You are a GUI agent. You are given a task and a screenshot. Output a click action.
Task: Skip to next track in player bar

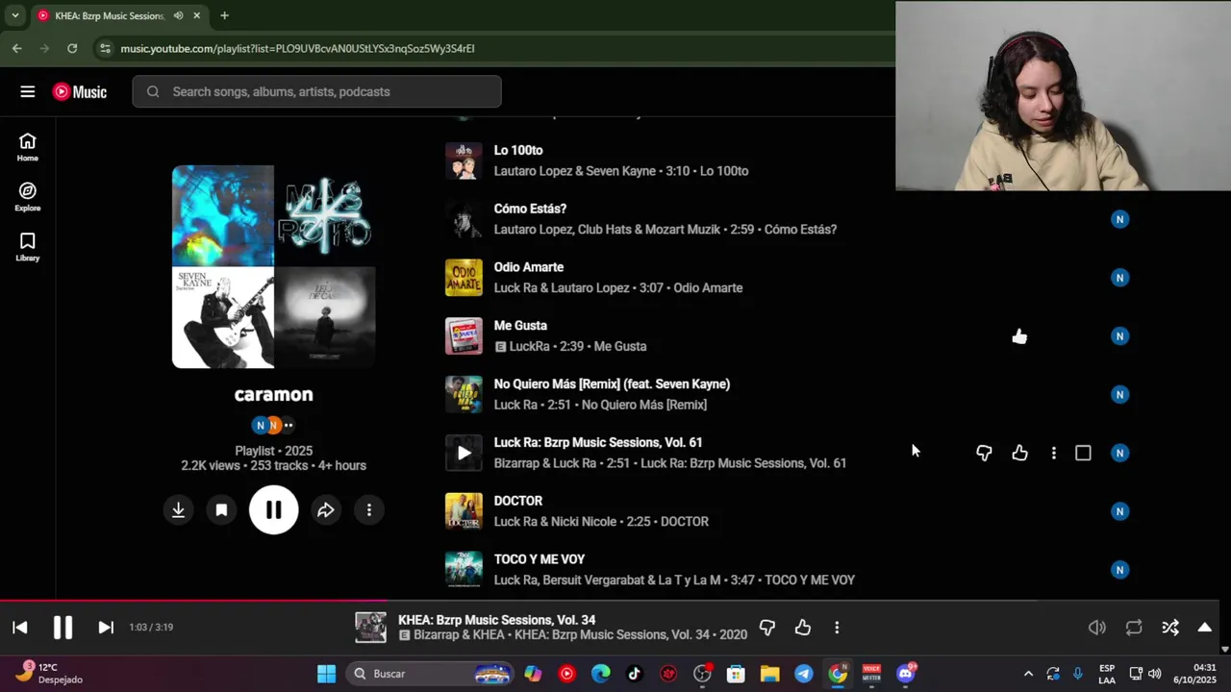(106, 628)
